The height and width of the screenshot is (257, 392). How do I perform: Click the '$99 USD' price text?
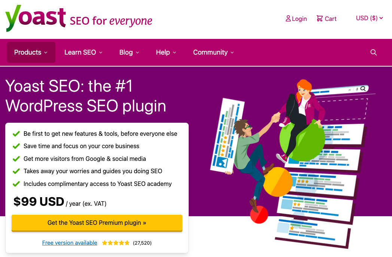pyautogui.click(x=39, y=202)
